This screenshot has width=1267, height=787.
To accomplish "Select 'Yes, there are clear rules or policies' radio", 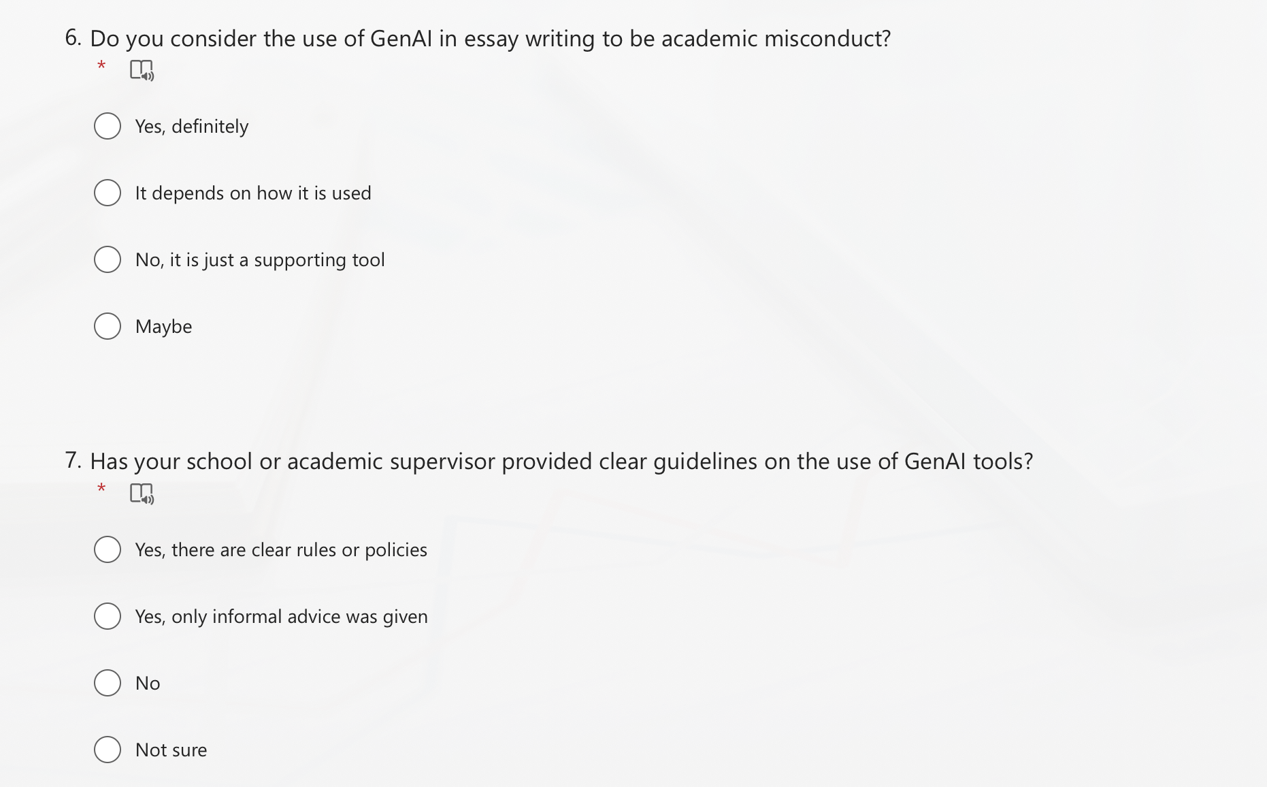I will 108,549.
